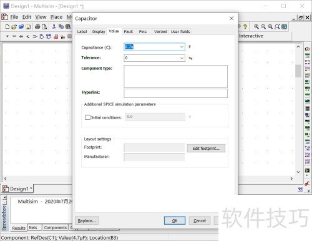312x241 pixels.
Task: Switch to the Display tab
Action: [x=99, y=32]
